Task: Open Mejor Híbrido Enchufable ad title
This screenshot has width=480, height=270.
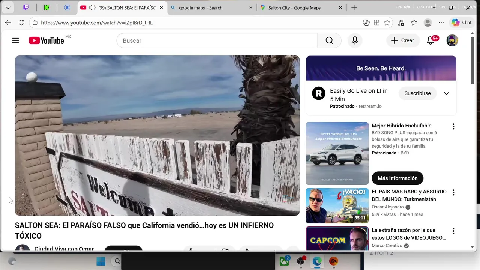Action: 402,126
